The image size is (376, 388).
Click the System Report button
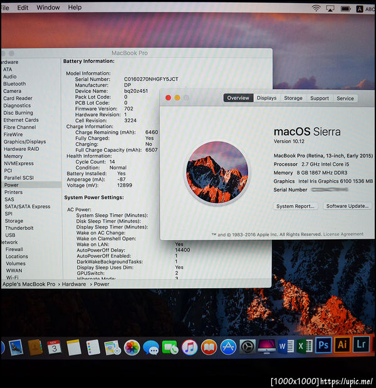(x=295, y=206)
